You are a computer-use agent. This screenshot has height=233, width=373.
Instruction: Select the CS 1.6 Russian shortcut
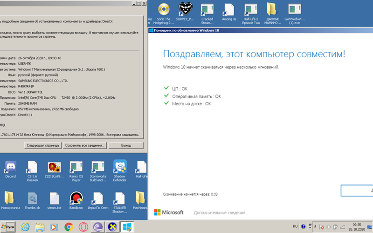pyautogui.click(x=32, y=171)
